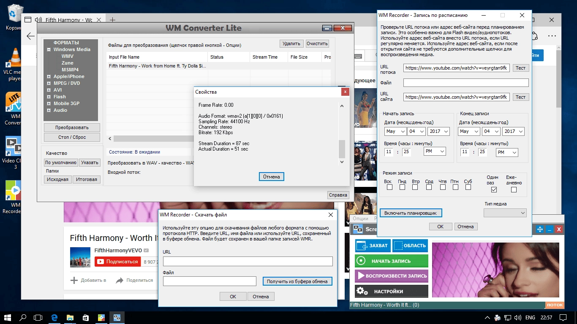Show hidden tray icons chevron
Screen dimensions: 577x324
coord(487,317)
